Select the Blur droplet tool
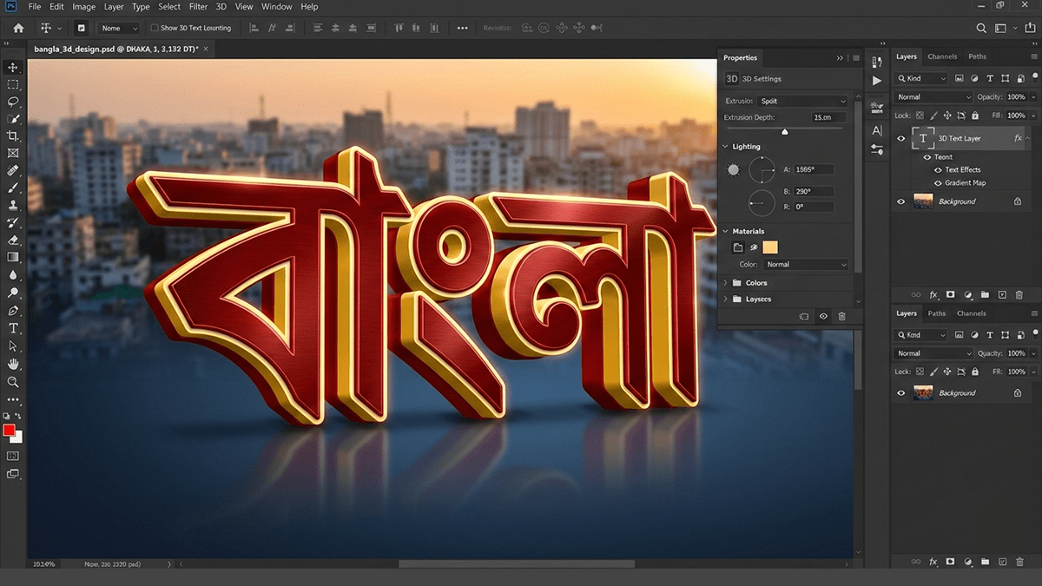Screen dimensions: 1042x586 click(x=13, y=274)
